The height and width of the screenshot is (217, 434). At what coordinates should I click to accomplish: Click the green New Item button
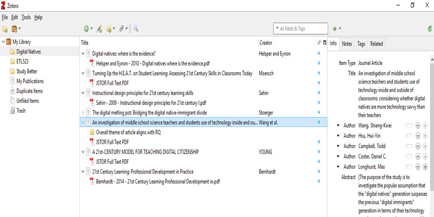(86, 29)
